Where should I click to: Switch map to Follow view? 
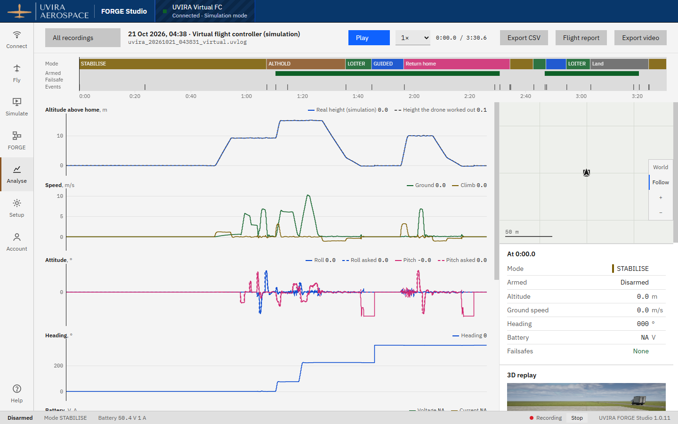[x=661, y=182]
